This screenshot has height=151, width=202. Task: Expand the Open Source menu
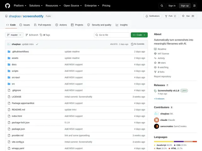(x=73, y=6)
